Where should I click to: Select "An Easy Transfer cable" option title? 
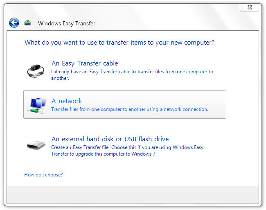pyautogui.click(x=85, y=63)
